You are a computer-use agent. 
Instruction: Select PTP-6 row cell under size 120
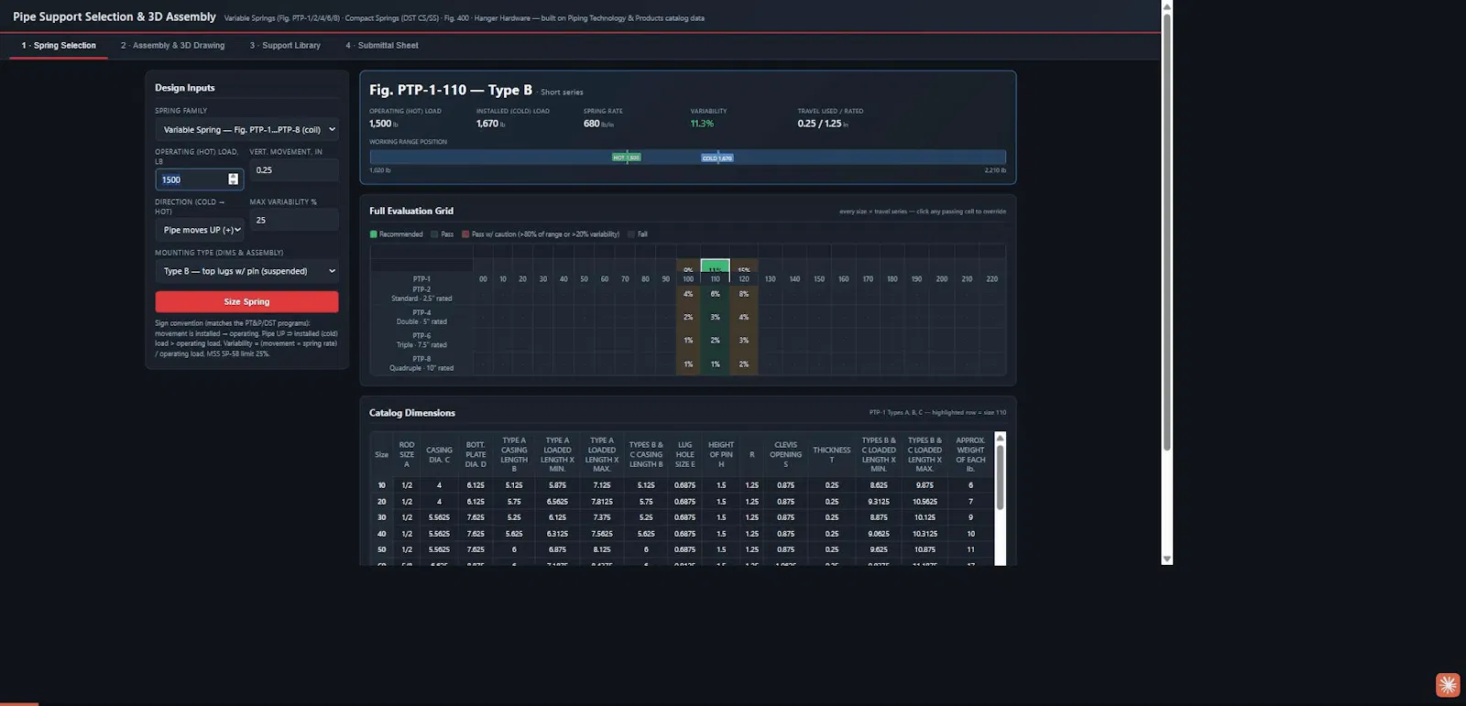[744, 341]
